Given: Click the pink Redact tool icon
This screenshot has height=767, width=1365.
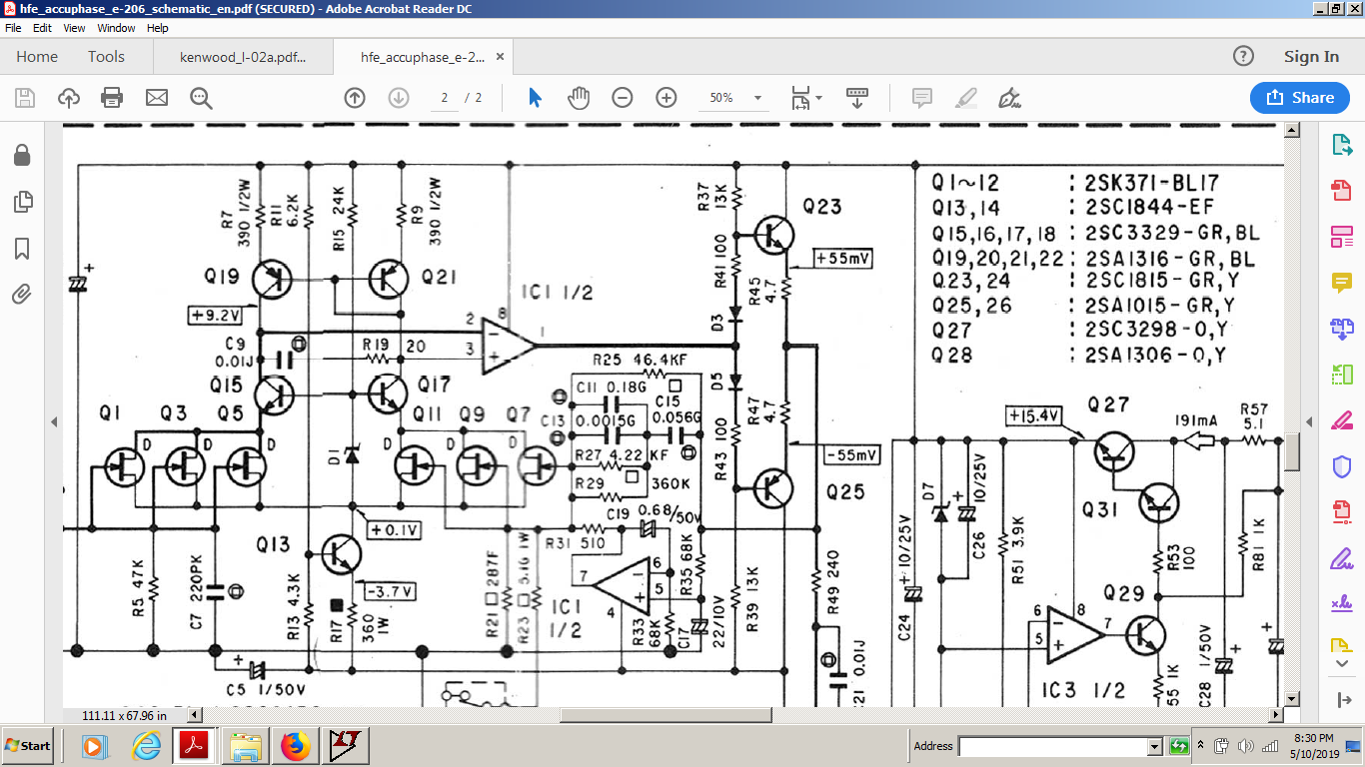Looking at the screenshot, I should [x=1341, y=419].
